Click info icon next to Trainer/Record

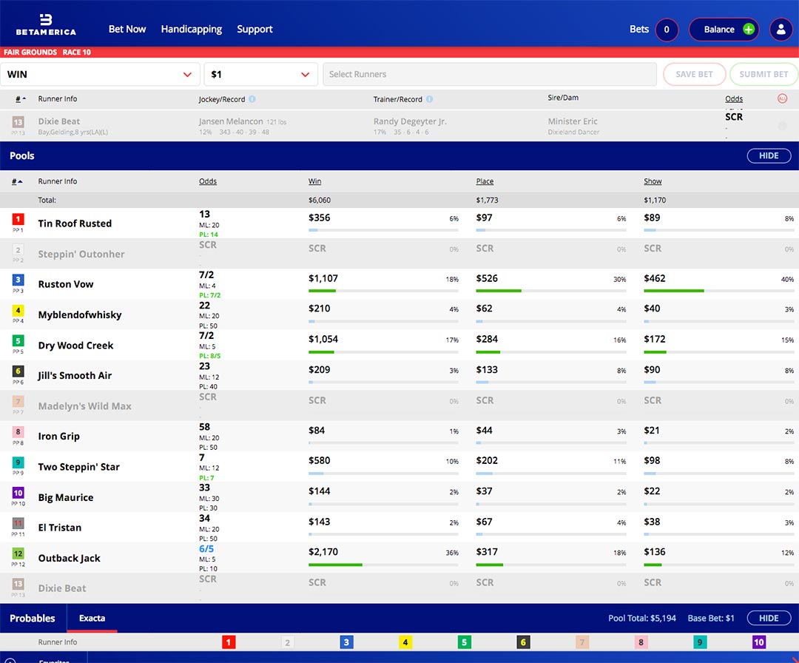pos(430,99)
